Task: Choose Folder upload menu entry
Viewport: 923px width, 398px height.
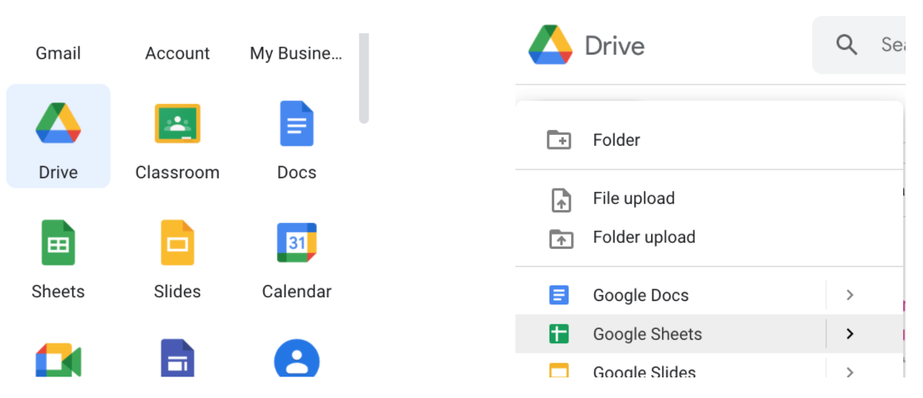Action: pyautogui.click(x=710, y=237)
